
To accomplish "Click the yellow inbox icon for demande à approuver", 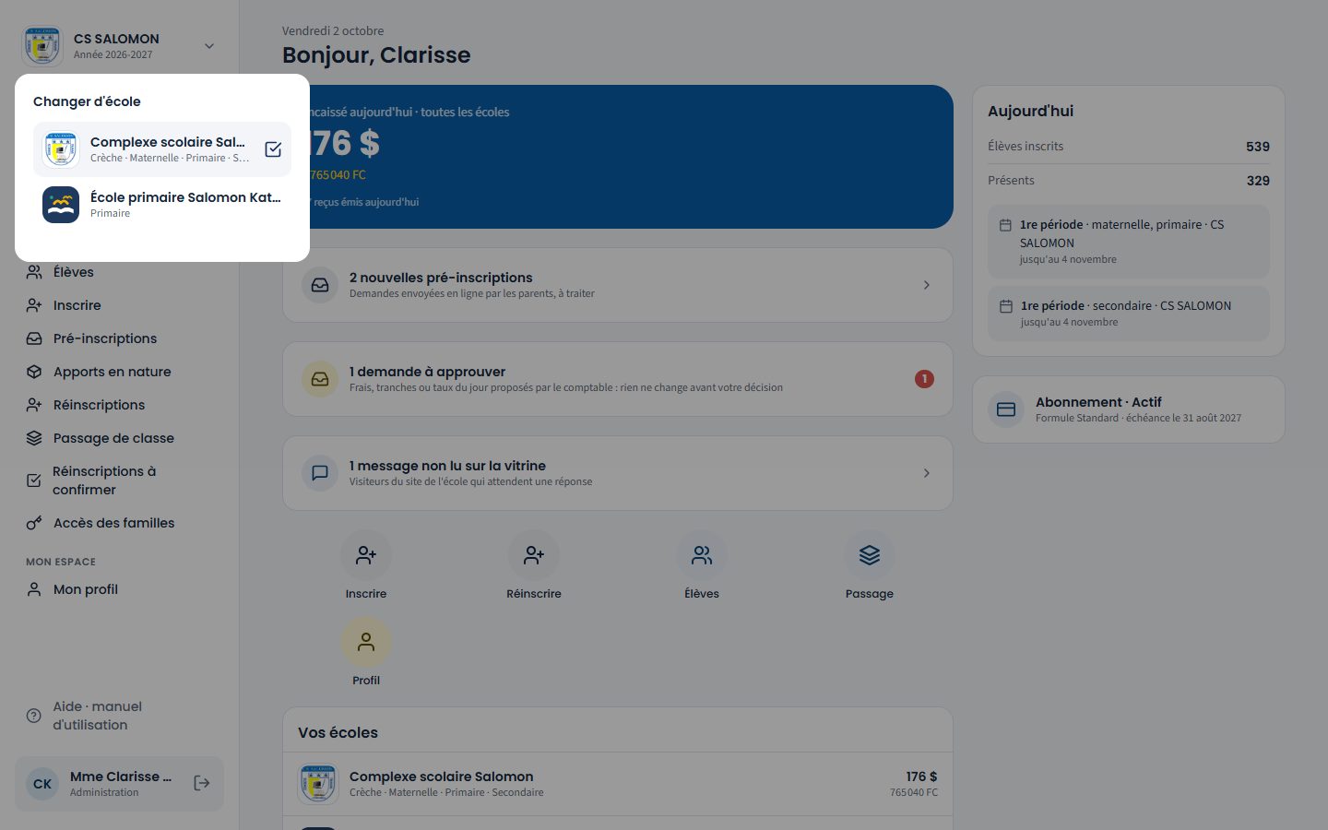I will [320, 379].
